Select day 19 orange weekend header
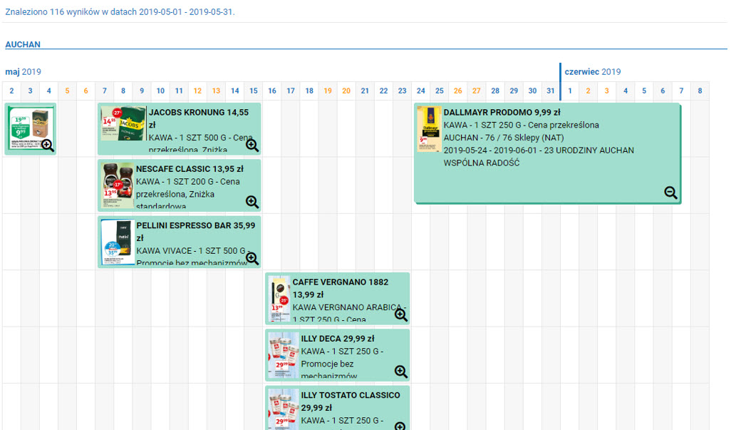Image resolution: width=741 pixels, height=430 pixels. (x=328, y=91)
